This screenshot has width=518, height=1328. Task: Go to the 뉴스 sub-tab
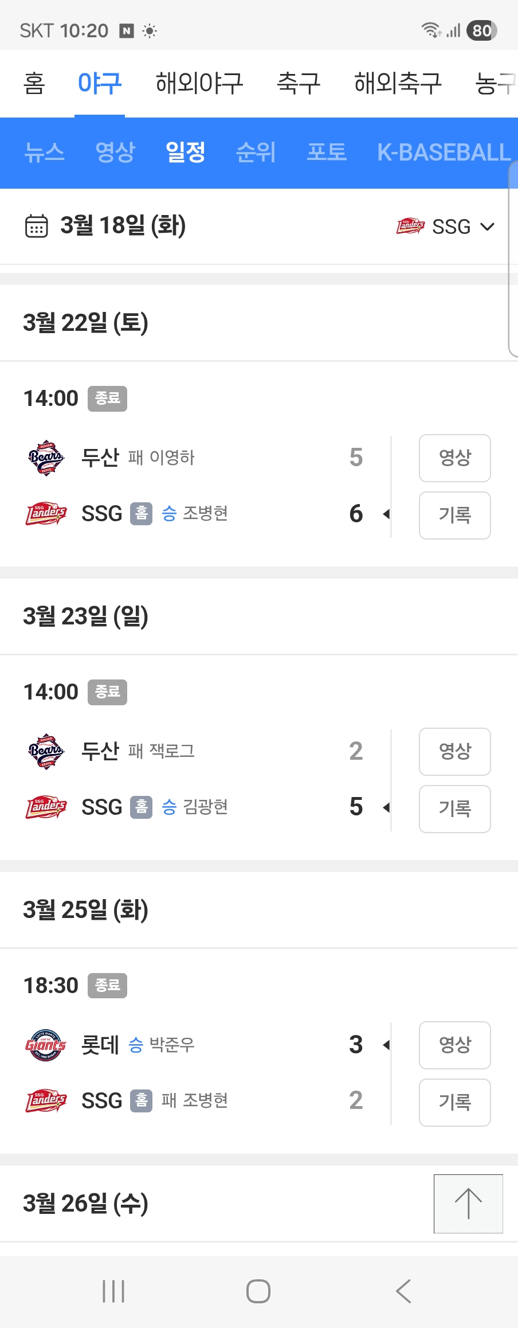[x=44, y=153]
